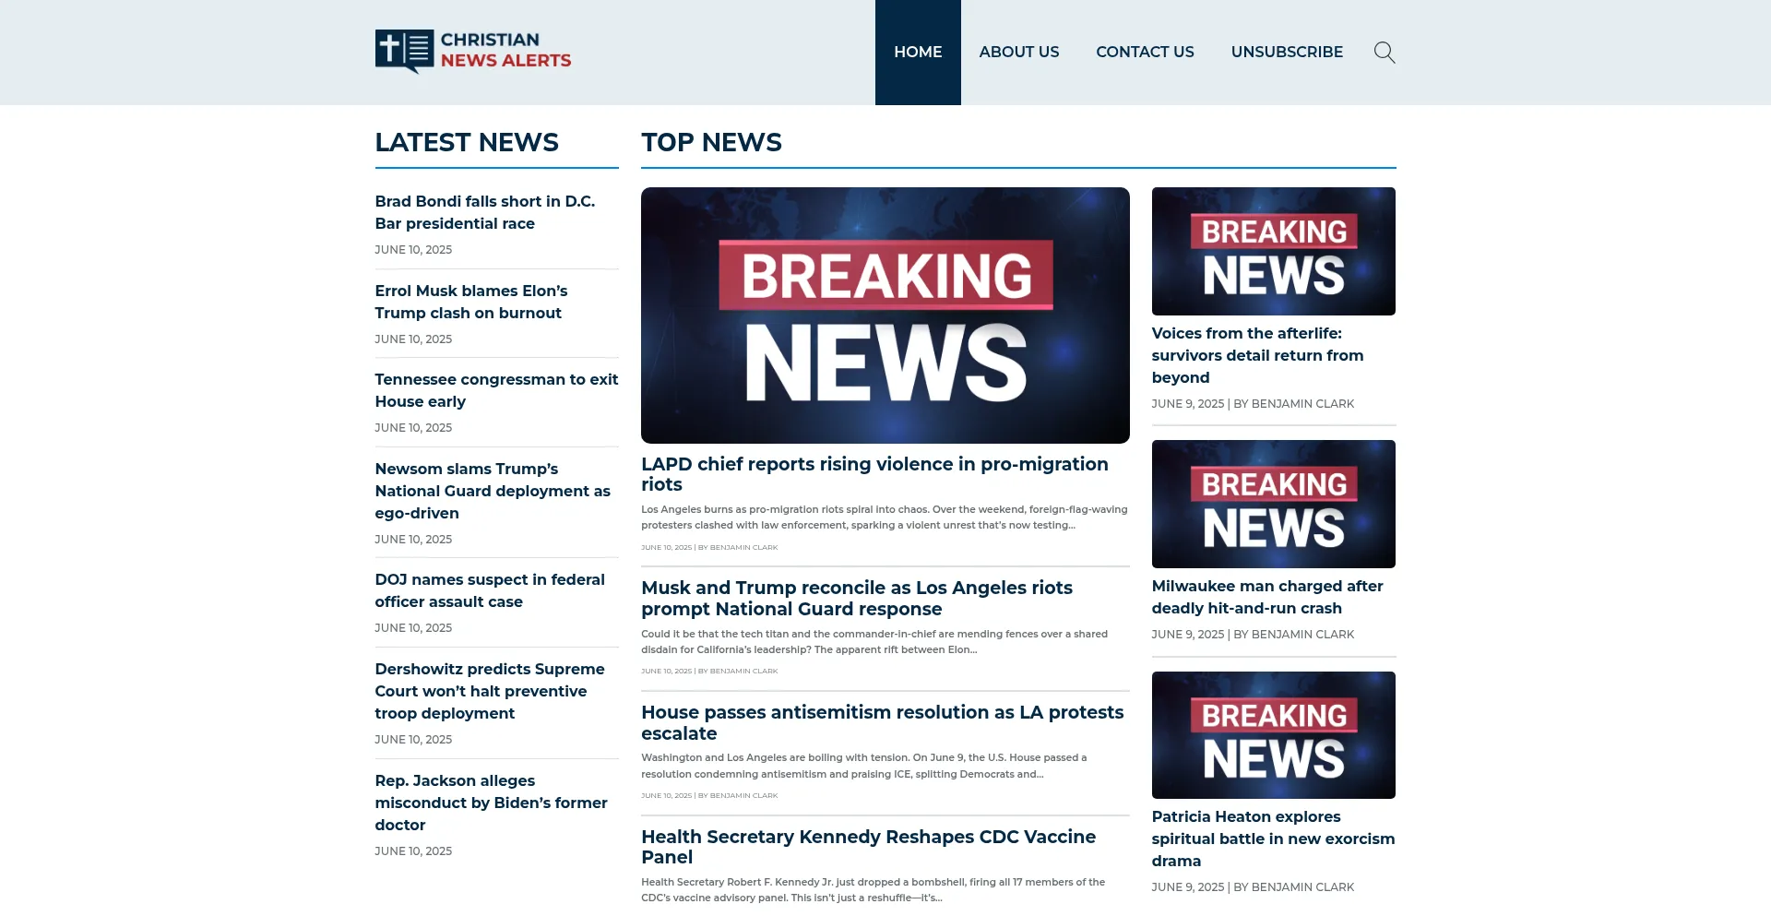Open Brad Bondi D.C. Bar race article
Image resolution: width=1771 pixels, height=916 pixels.
tap(484, 212)
